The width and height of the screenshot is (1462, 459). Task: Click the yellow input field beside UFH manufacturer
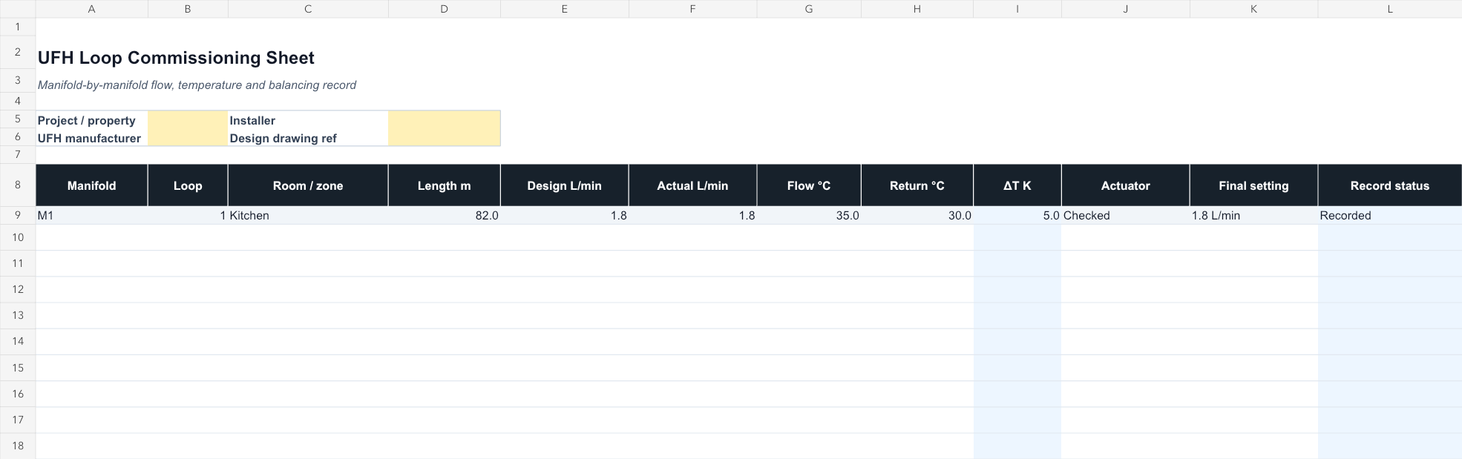pyautogui.click(x=188, y=138)
